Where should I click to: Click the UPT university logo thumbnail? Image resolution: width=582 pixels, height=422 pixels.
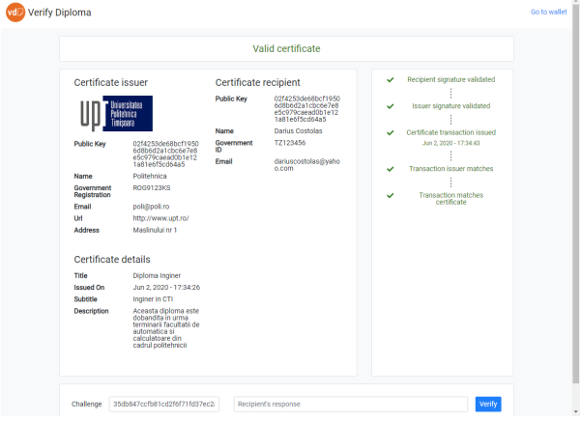click(117, 114)
